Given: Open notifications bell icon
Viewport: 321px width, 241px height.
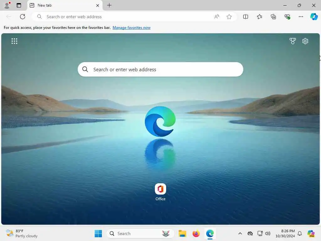Looking at the screenshot, I should tap(300, 233).
